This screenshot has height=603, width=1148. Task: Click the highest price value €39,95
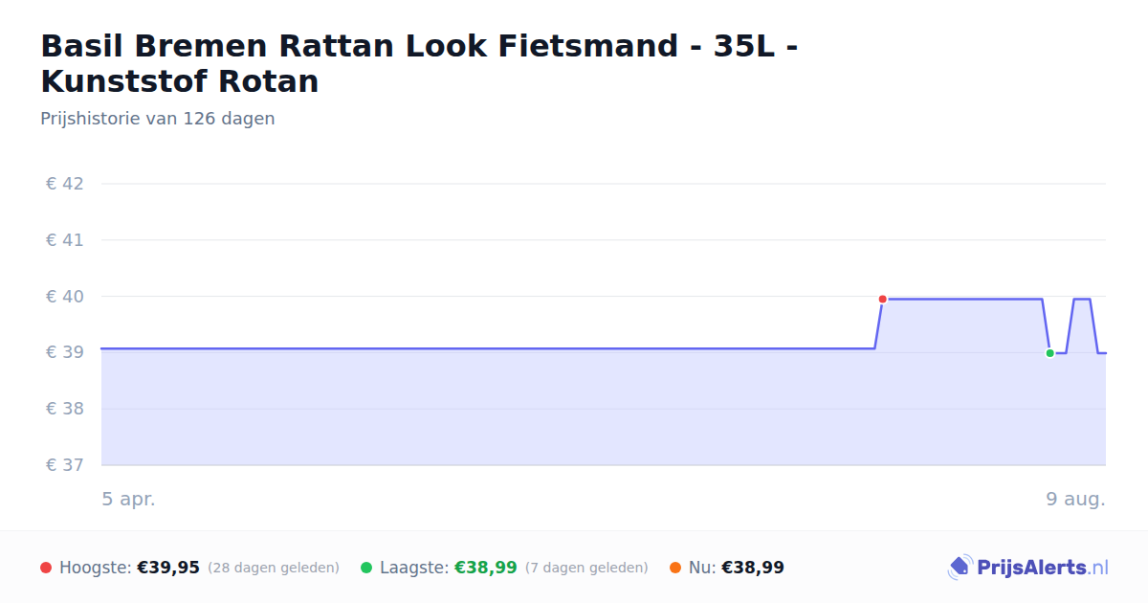(168, 568)
